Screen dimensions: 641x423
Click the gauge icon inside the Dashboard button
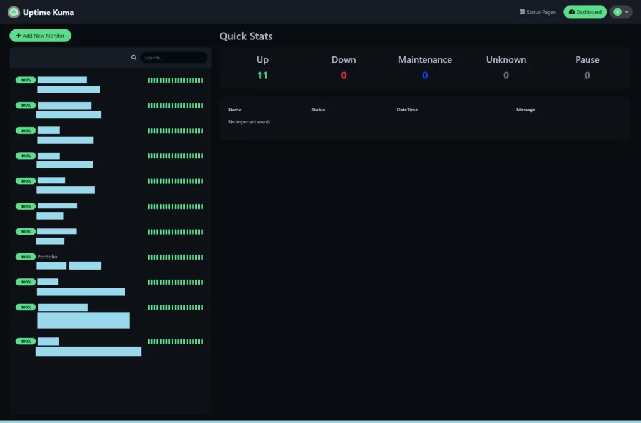point(572,12)
